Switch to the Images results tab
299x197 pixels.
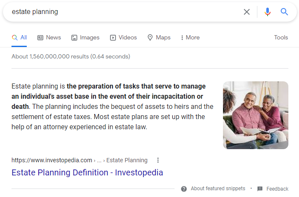(90, 38)
